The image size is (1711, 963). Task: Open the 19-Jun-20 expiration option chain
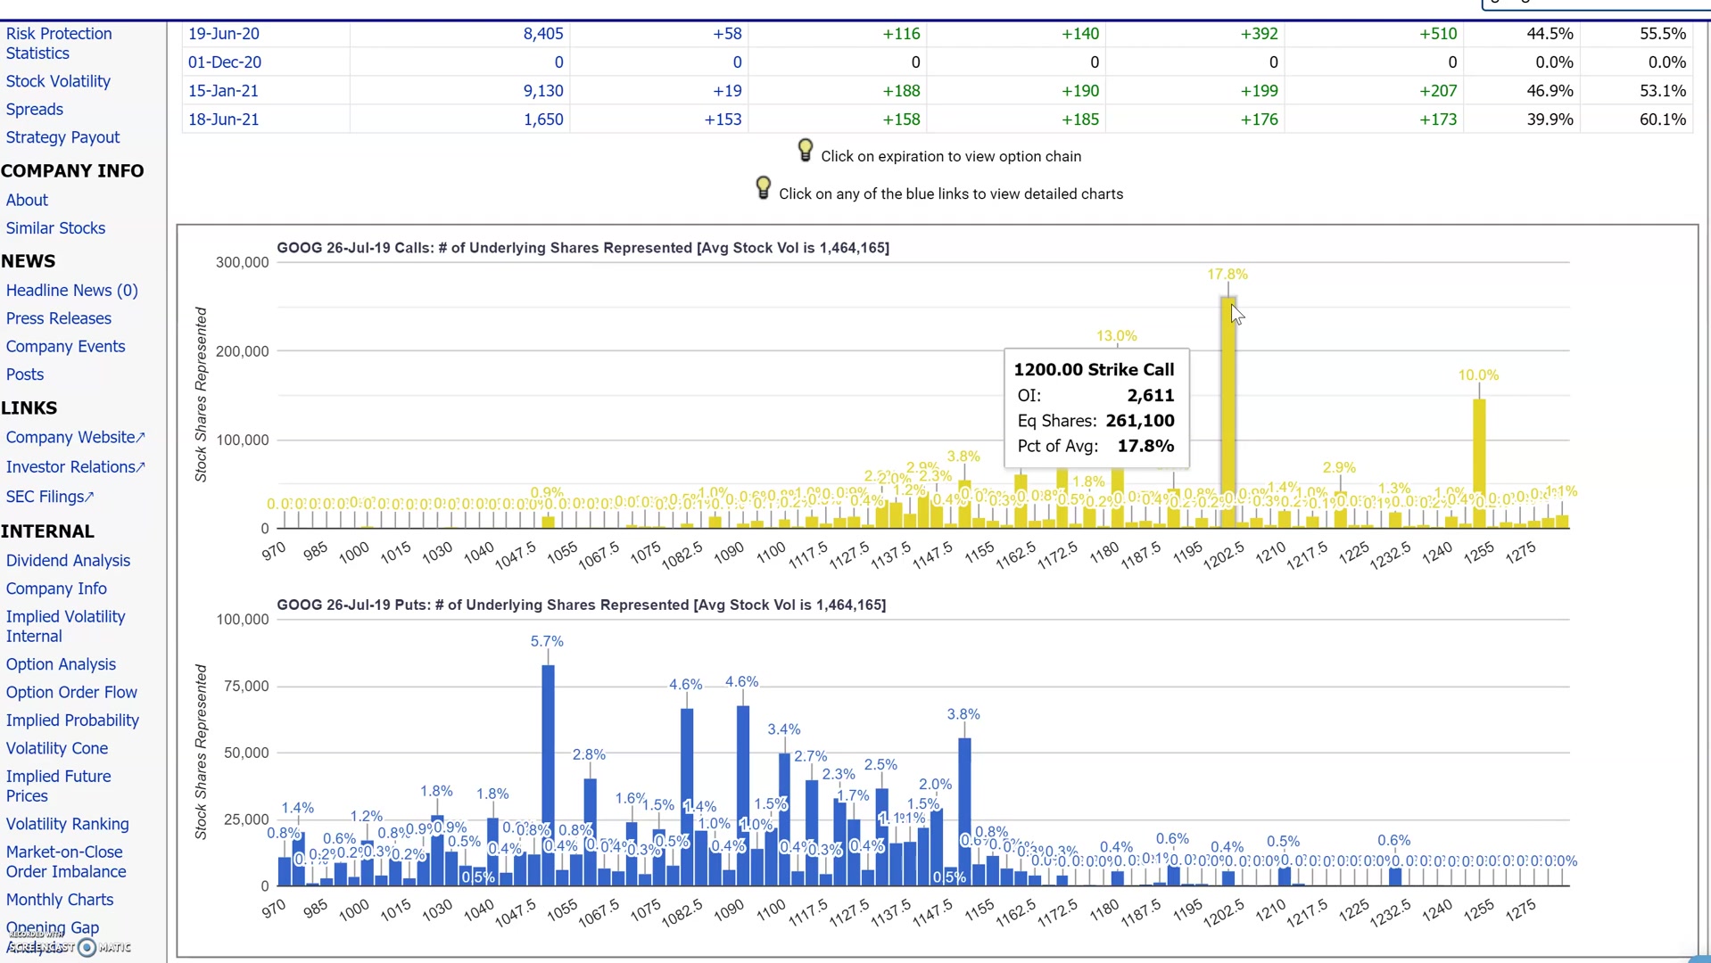[x=223, y=34]
